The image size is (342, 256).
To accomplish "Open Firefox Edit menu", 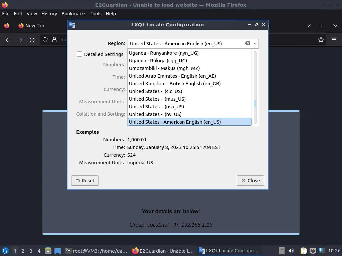I will click(x=18, y=14).
